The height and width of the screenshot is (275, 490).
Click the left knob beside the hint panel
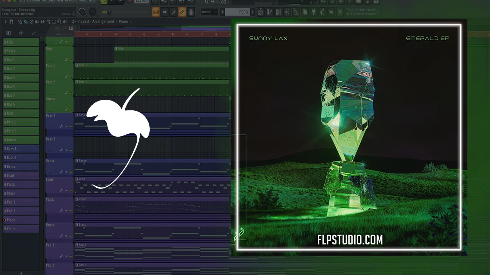82,12
